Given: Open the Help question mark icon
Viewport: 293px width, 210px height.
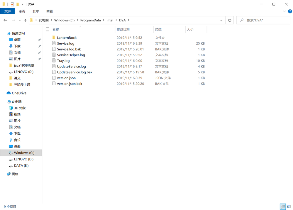Looking at the screenshot, I should coord(290,11).
